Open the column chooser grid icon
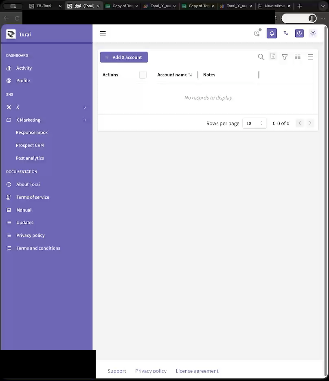This screenshot has height=381, width=329. (297, 57)
